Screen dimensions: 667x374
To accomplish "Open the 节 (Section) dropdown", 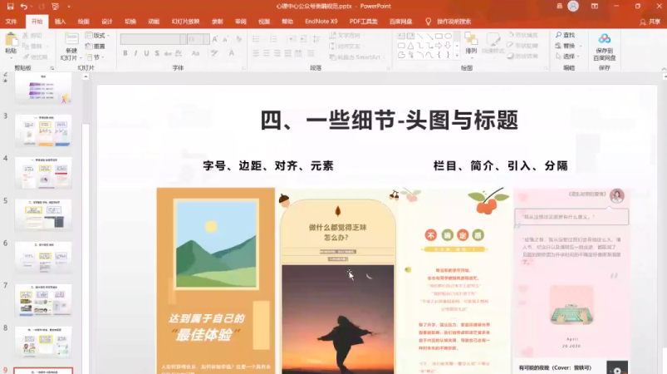I will pos(96,57).
